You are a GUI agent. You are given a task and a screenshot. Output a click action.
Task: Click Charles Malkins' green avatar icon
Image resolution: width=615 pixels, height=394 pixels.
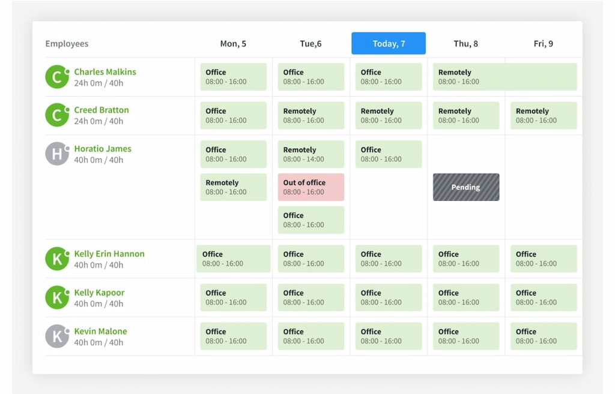tap(57, 77)
